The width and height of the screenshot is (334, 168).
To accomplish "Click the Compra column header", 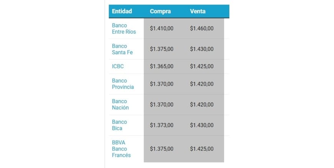I will [x=160, y=12].
